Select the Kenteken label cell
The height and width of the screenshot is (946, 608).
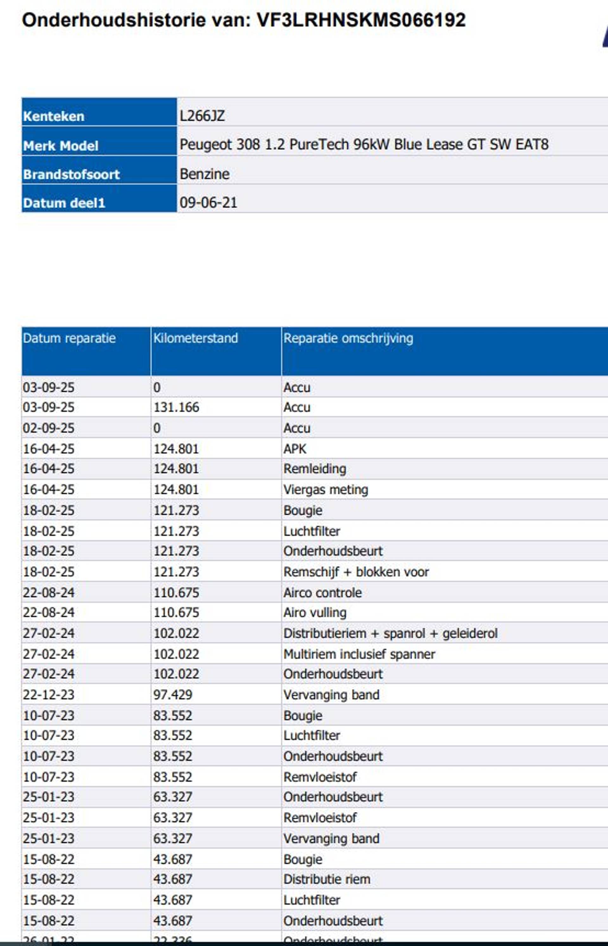tap(54, 116)
